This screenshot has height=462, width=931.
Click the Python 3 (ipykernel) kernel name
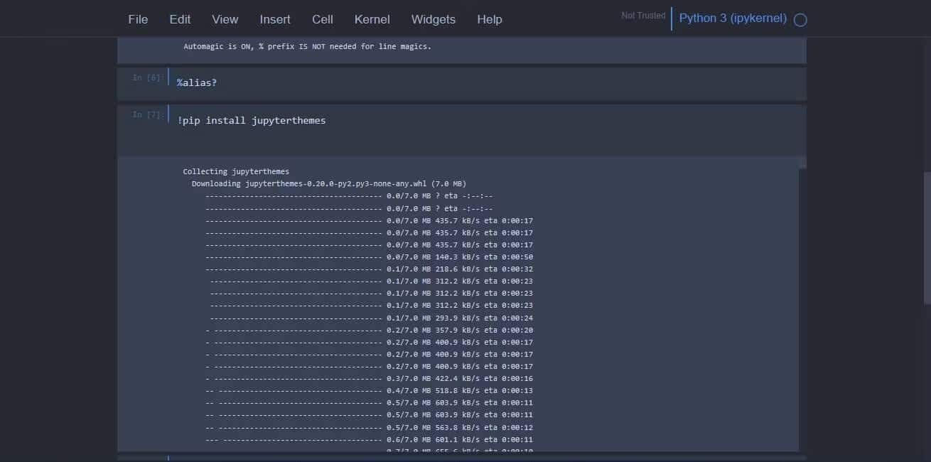pos(733,18)
